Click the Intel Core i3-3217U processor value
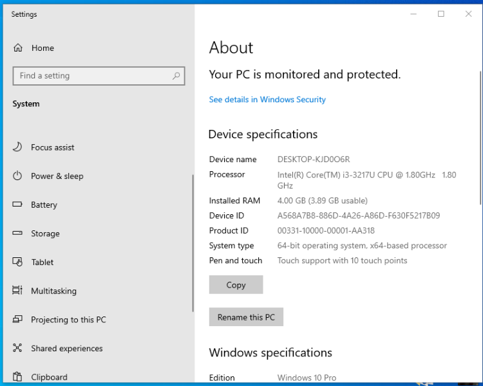The width and height of the screenshot is (483, 386). [366, 180]
